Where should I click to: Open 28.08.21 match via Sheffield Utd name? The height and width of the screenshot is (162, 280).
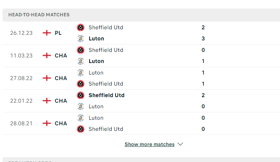point(106,129)
